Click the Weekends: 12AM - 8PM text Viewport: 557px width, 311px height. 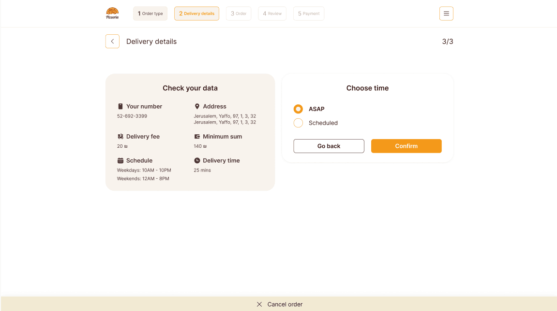coord(143,179)
